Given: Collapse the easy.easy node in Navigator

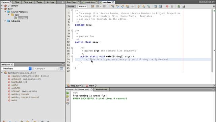Looking at the screenshot, I should [2, 73].
